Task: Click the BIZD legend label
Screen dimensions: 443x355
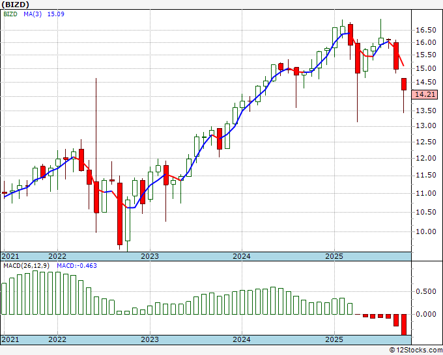Action: point(10,14)
